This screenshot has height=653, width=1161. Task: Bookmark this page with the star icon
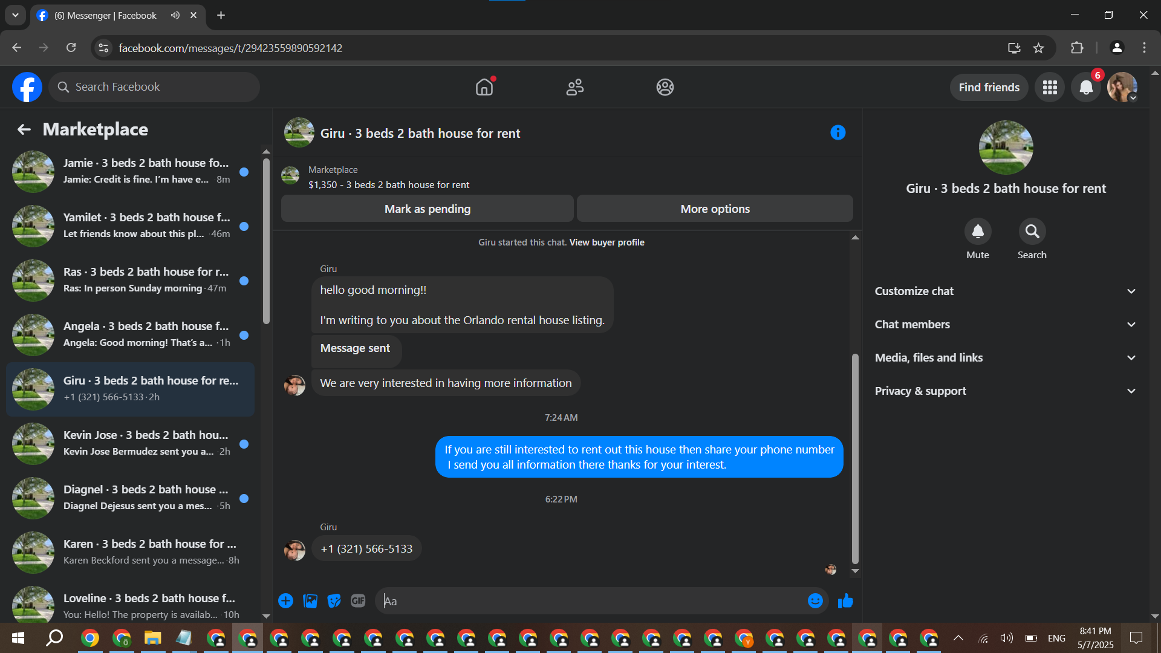[x=1038, y=48]
